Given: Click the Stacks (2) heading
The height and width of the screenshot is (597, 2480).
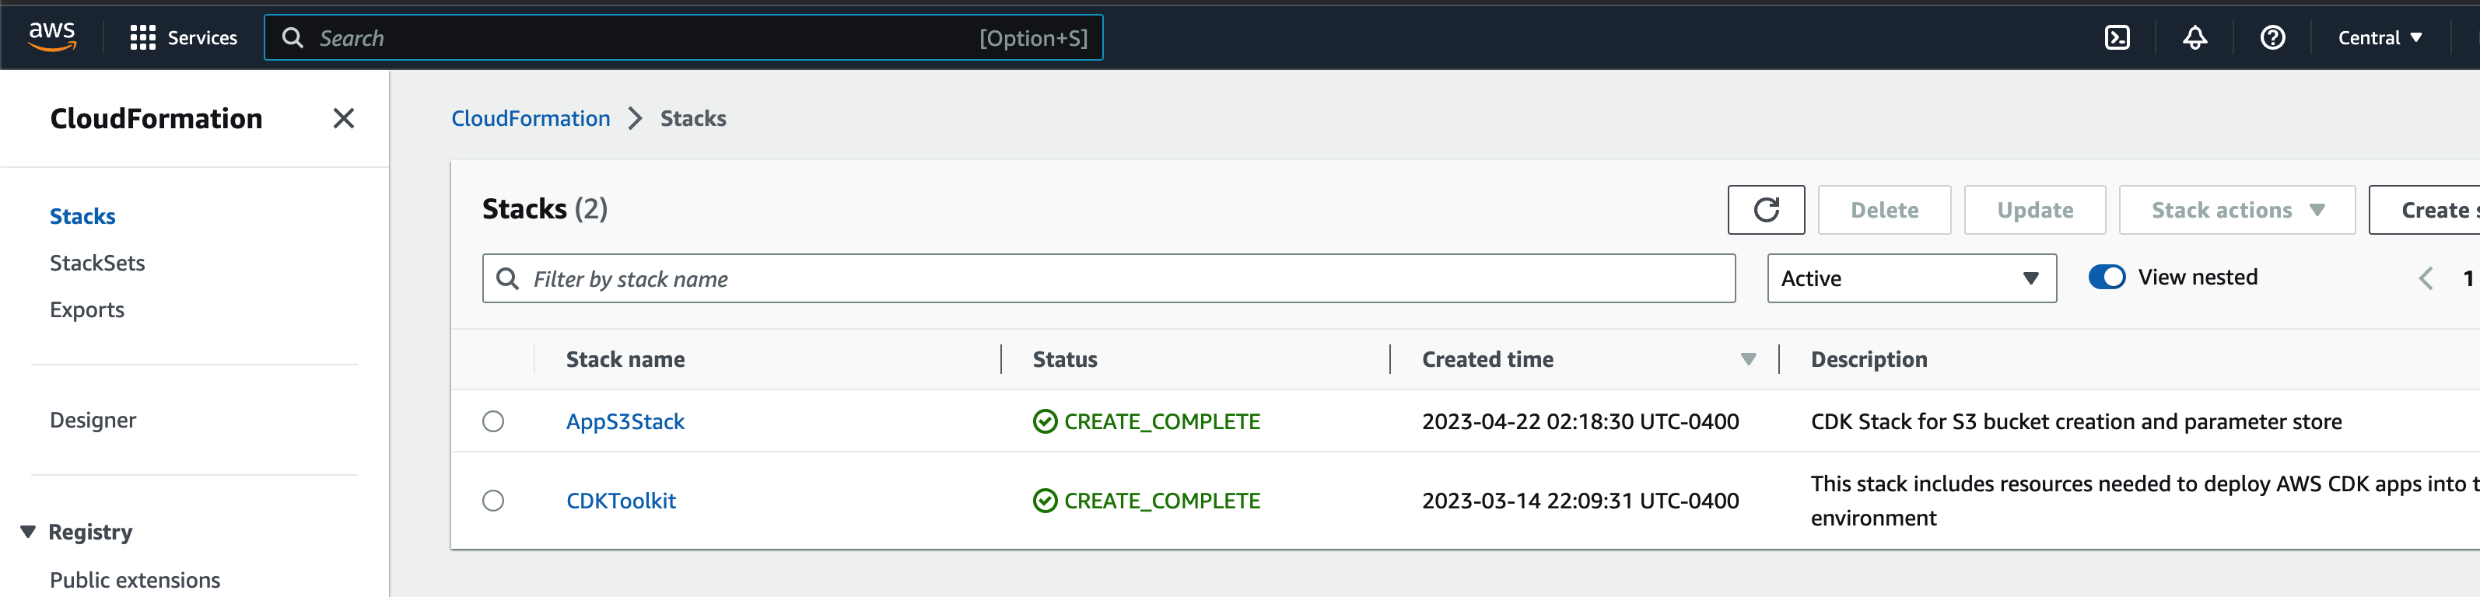Looking at the screenshot, I should pyautogui.click(x=545, y=208).
